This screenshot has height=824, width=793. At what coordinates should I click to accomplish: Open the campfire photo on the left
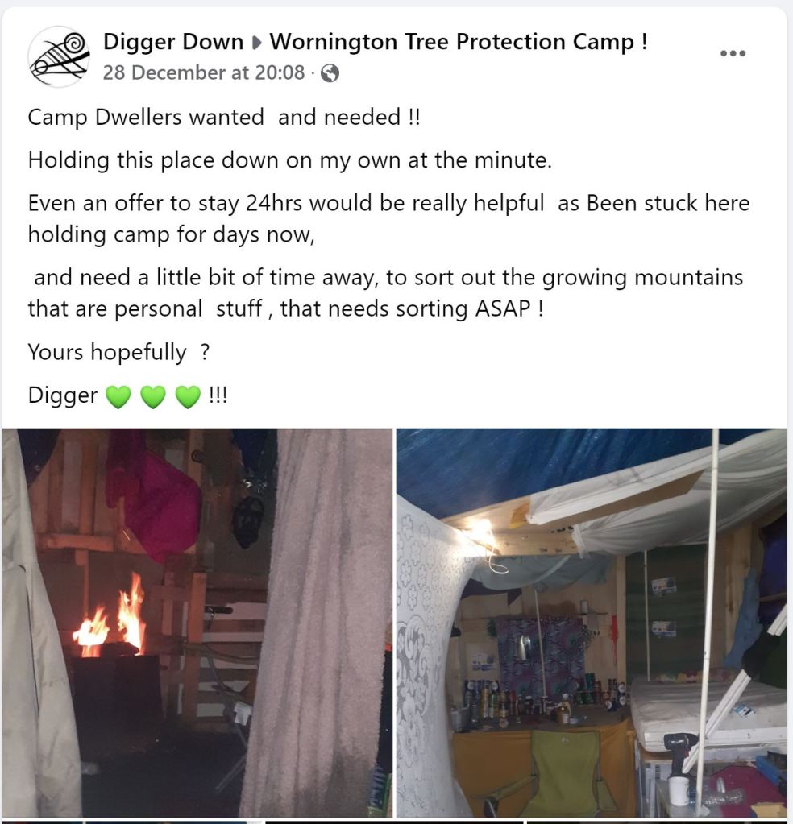(197, 623)
